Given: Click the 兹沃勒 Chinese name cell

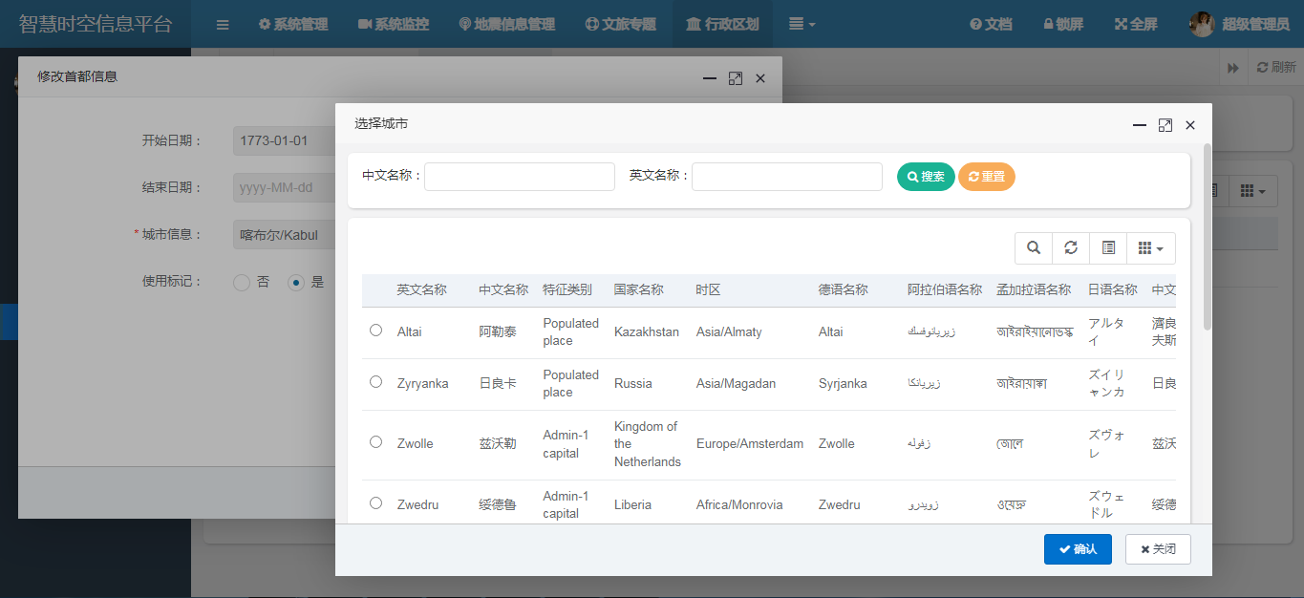Looking at the screenshot, I should click(x=498, y=444).
